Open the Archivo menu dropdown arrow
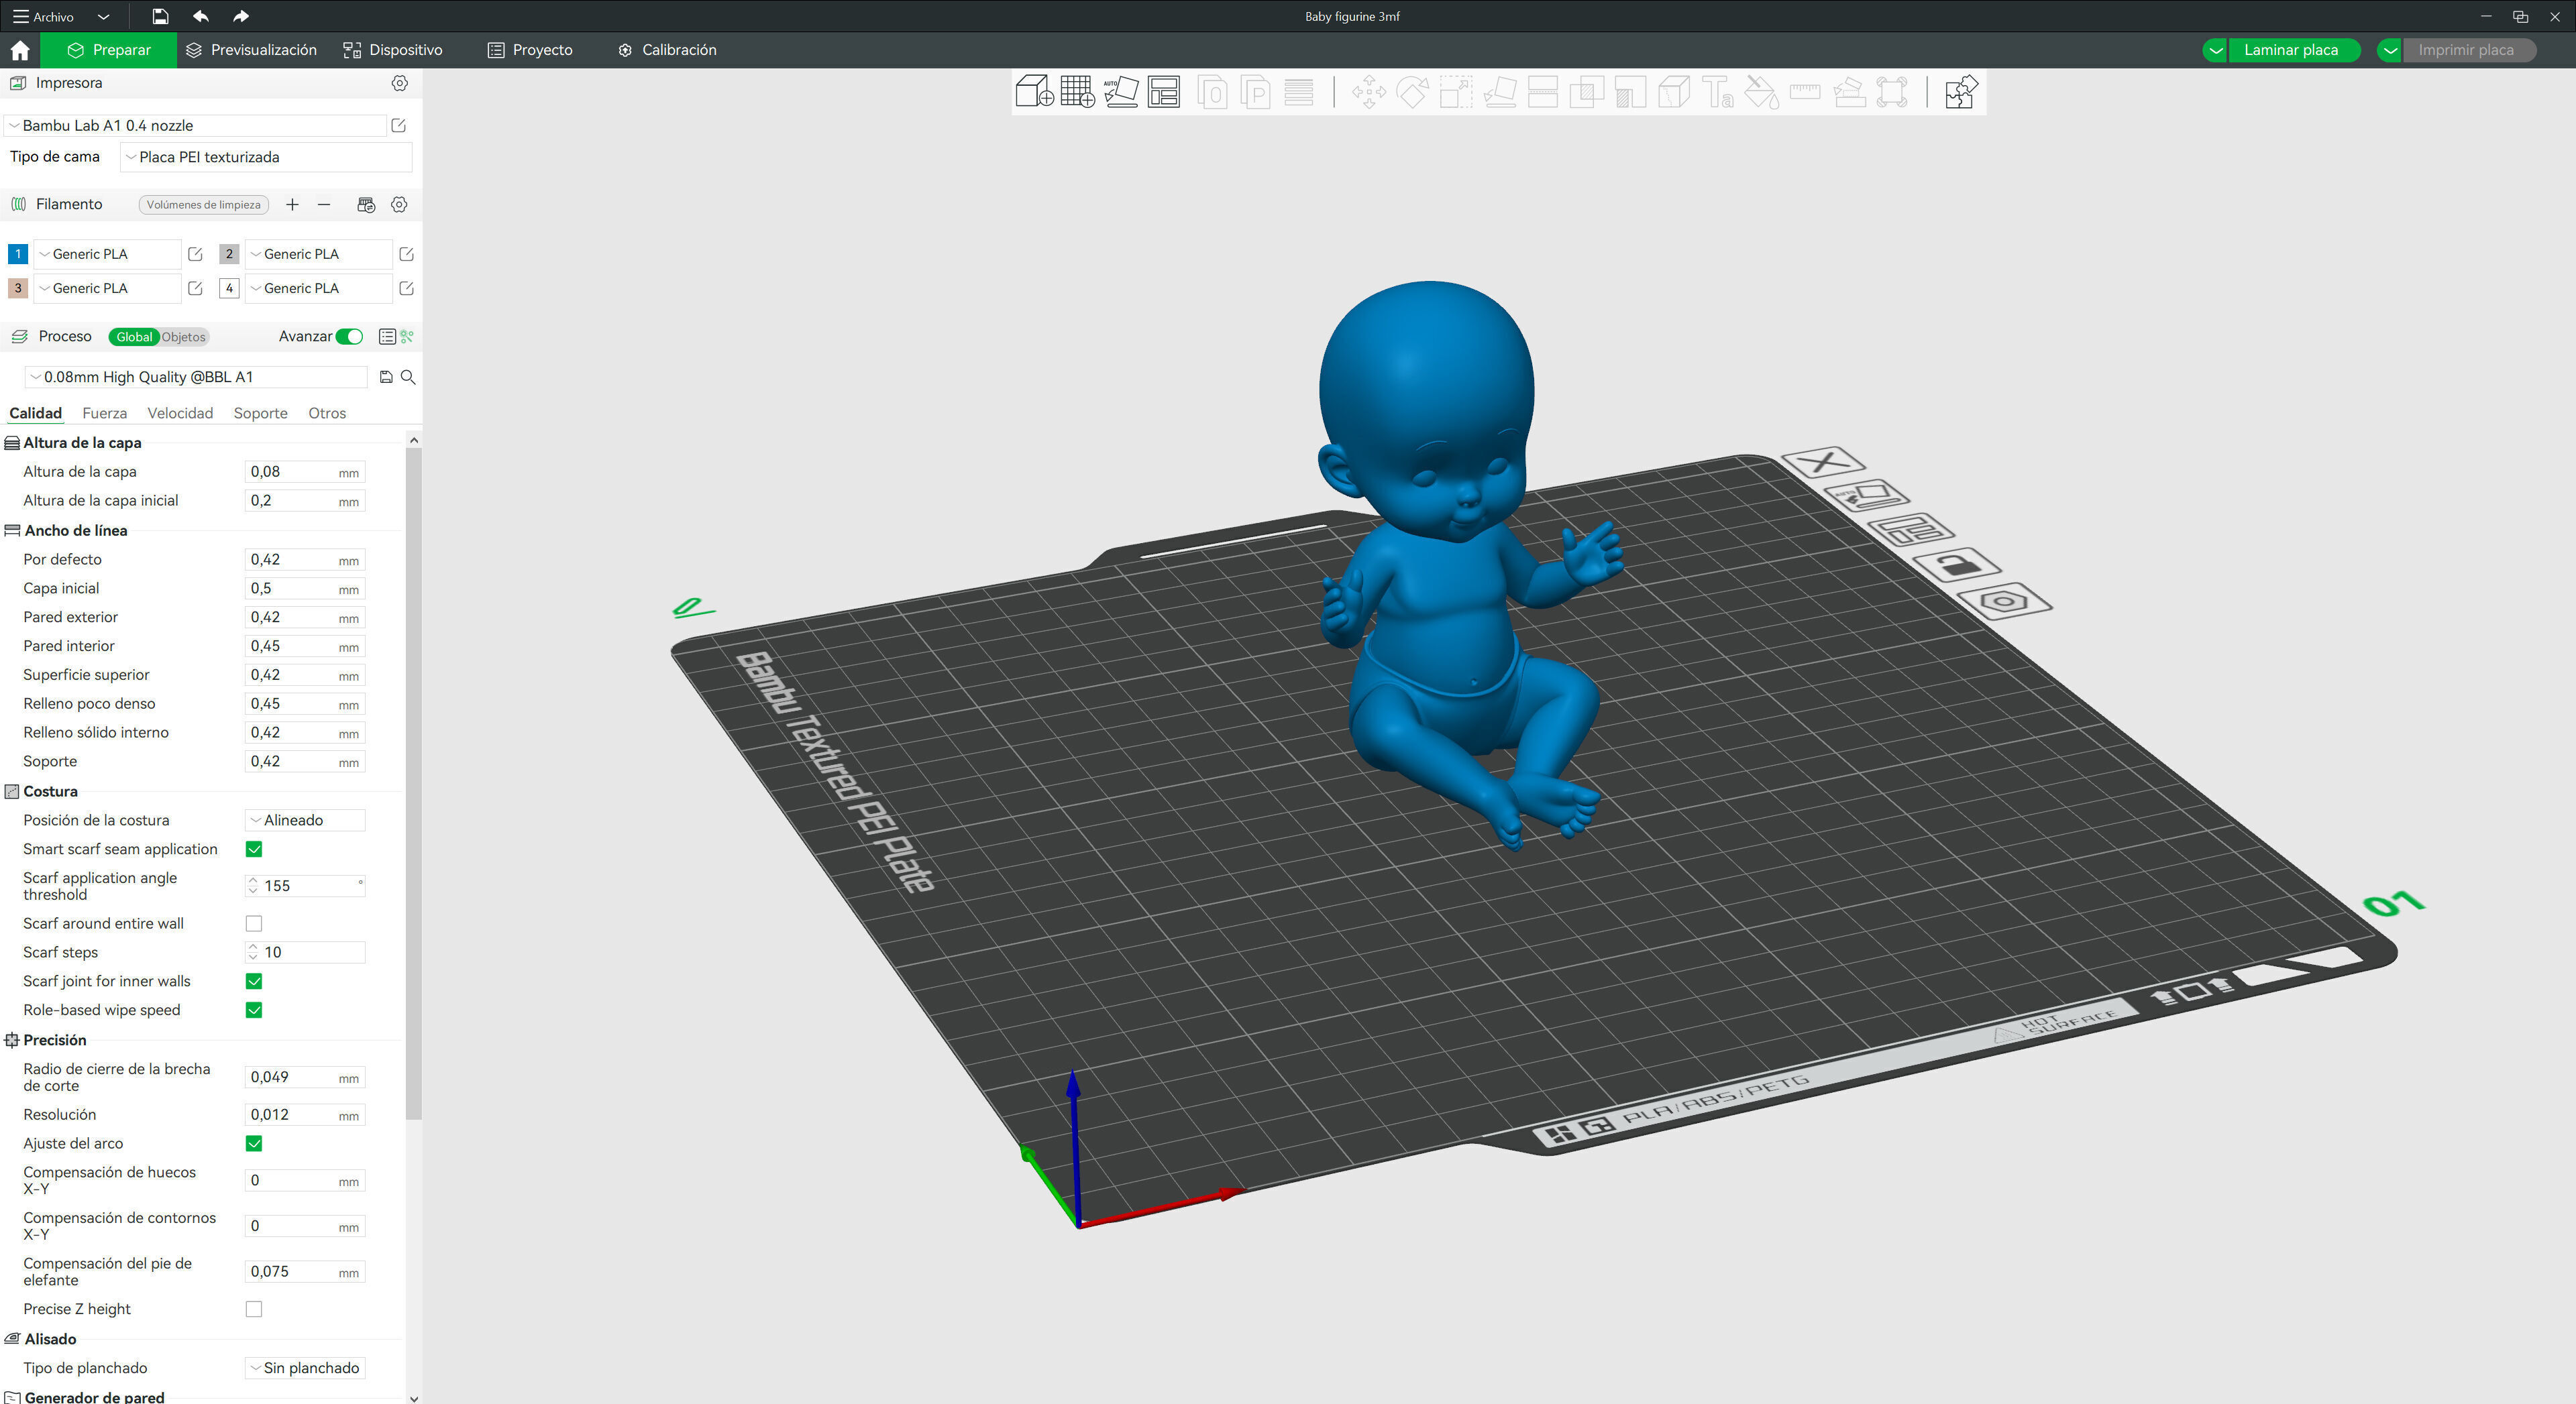Screen dimensions: 2576x1404 tap(103, 17)
